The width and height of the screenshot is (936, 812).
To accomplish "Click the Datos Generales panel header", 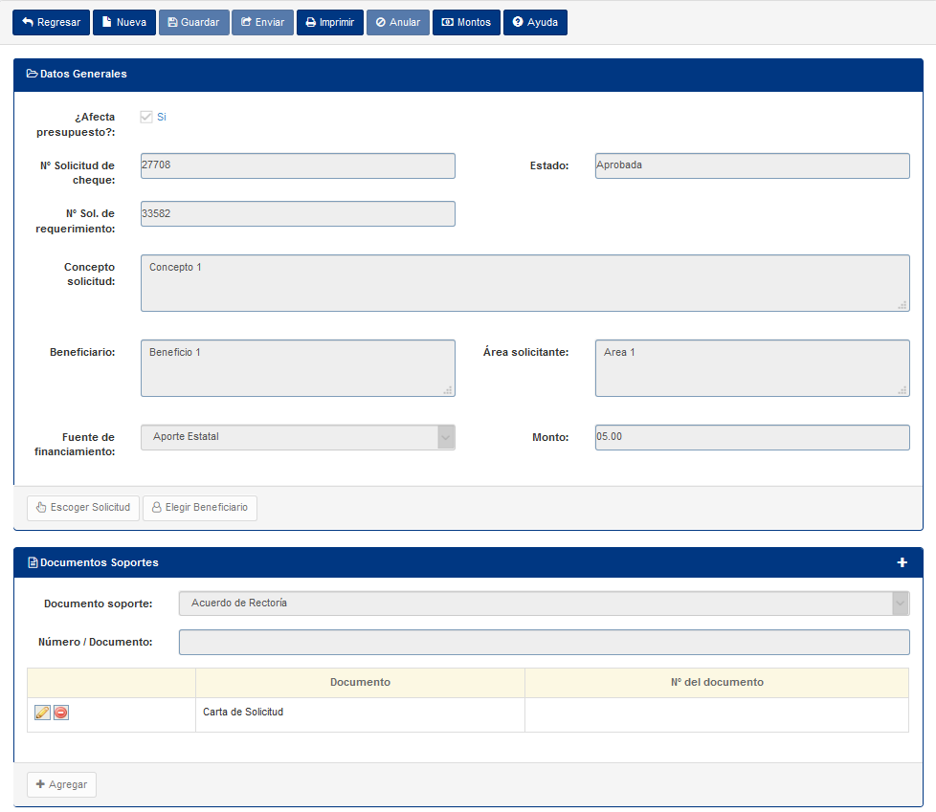I will coord(468,75).
